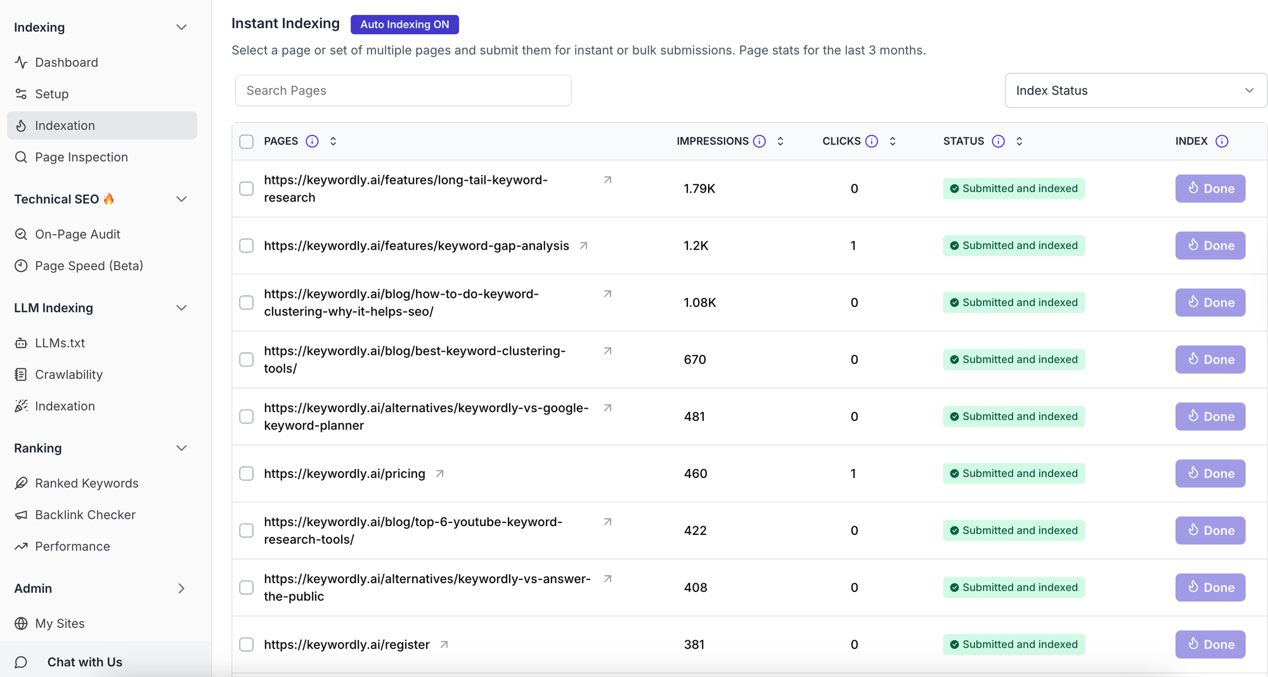This screenshot has height=677, width=1268.
Task: Open external link for pricing page
Action: (x=439, y=474)
